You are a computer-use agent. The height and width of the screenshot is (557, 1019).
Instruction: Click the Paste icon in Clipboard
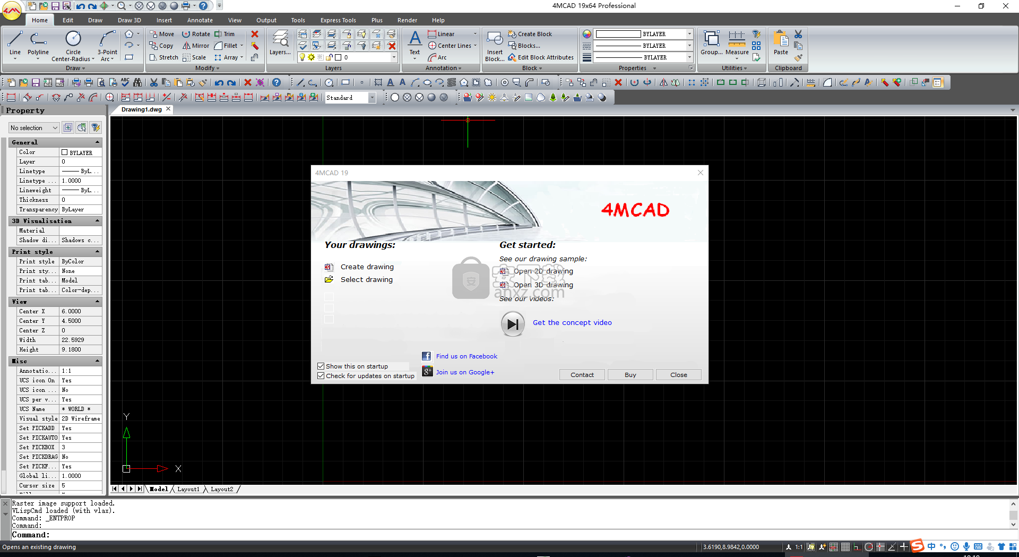click(x=781, y=42)
